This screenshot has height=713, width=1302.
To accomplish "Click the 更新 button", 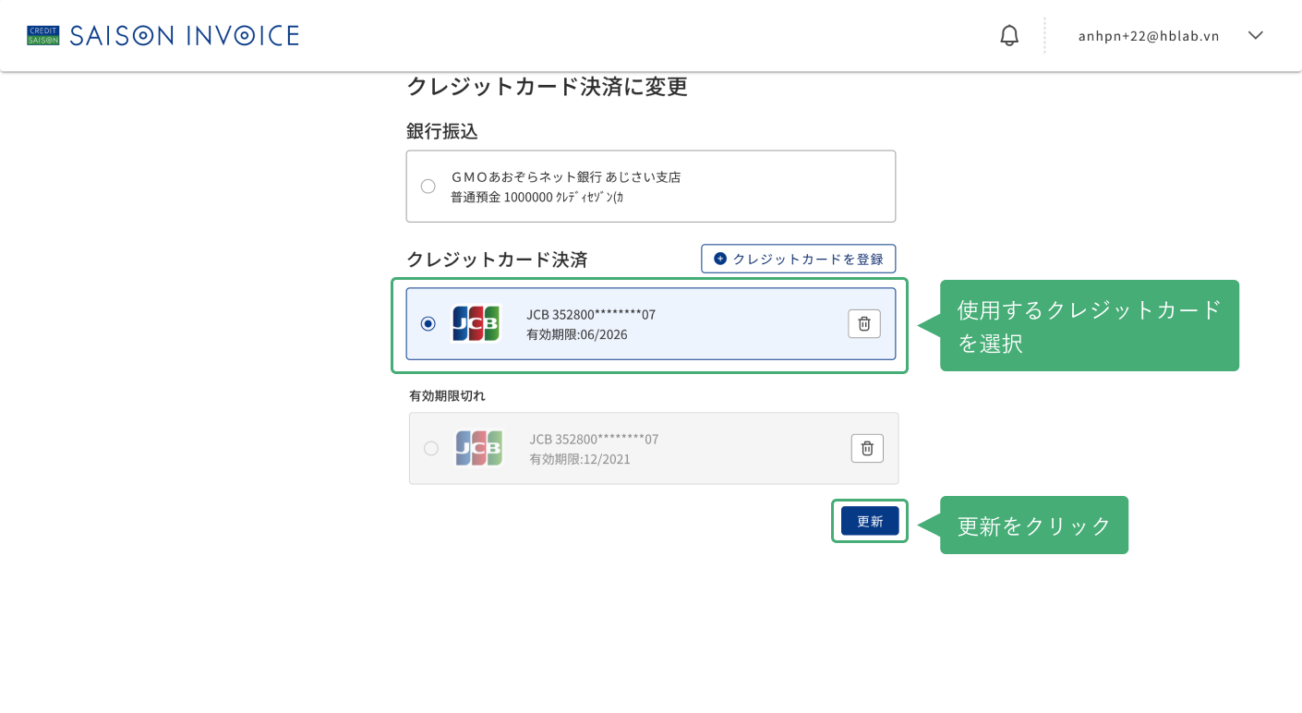I will click(x=870, y=521).
